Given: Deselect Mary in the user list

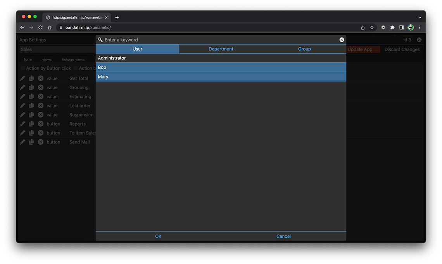Looking at the screenshot, I should click(x=221, y=77).
